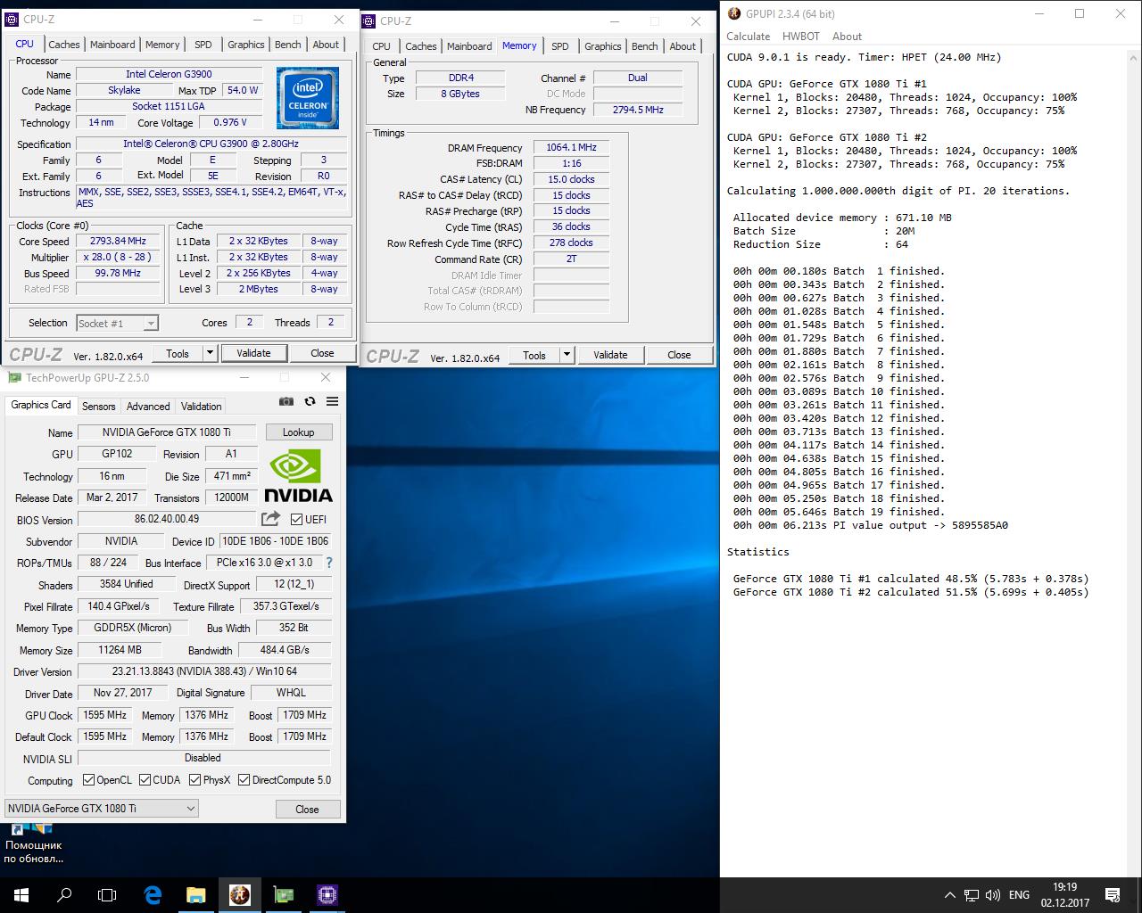This screenshot has width=1142, height=913.
Task: Click the Graphics tab in left CPU-Z
Action: click(x=245, y=45)
